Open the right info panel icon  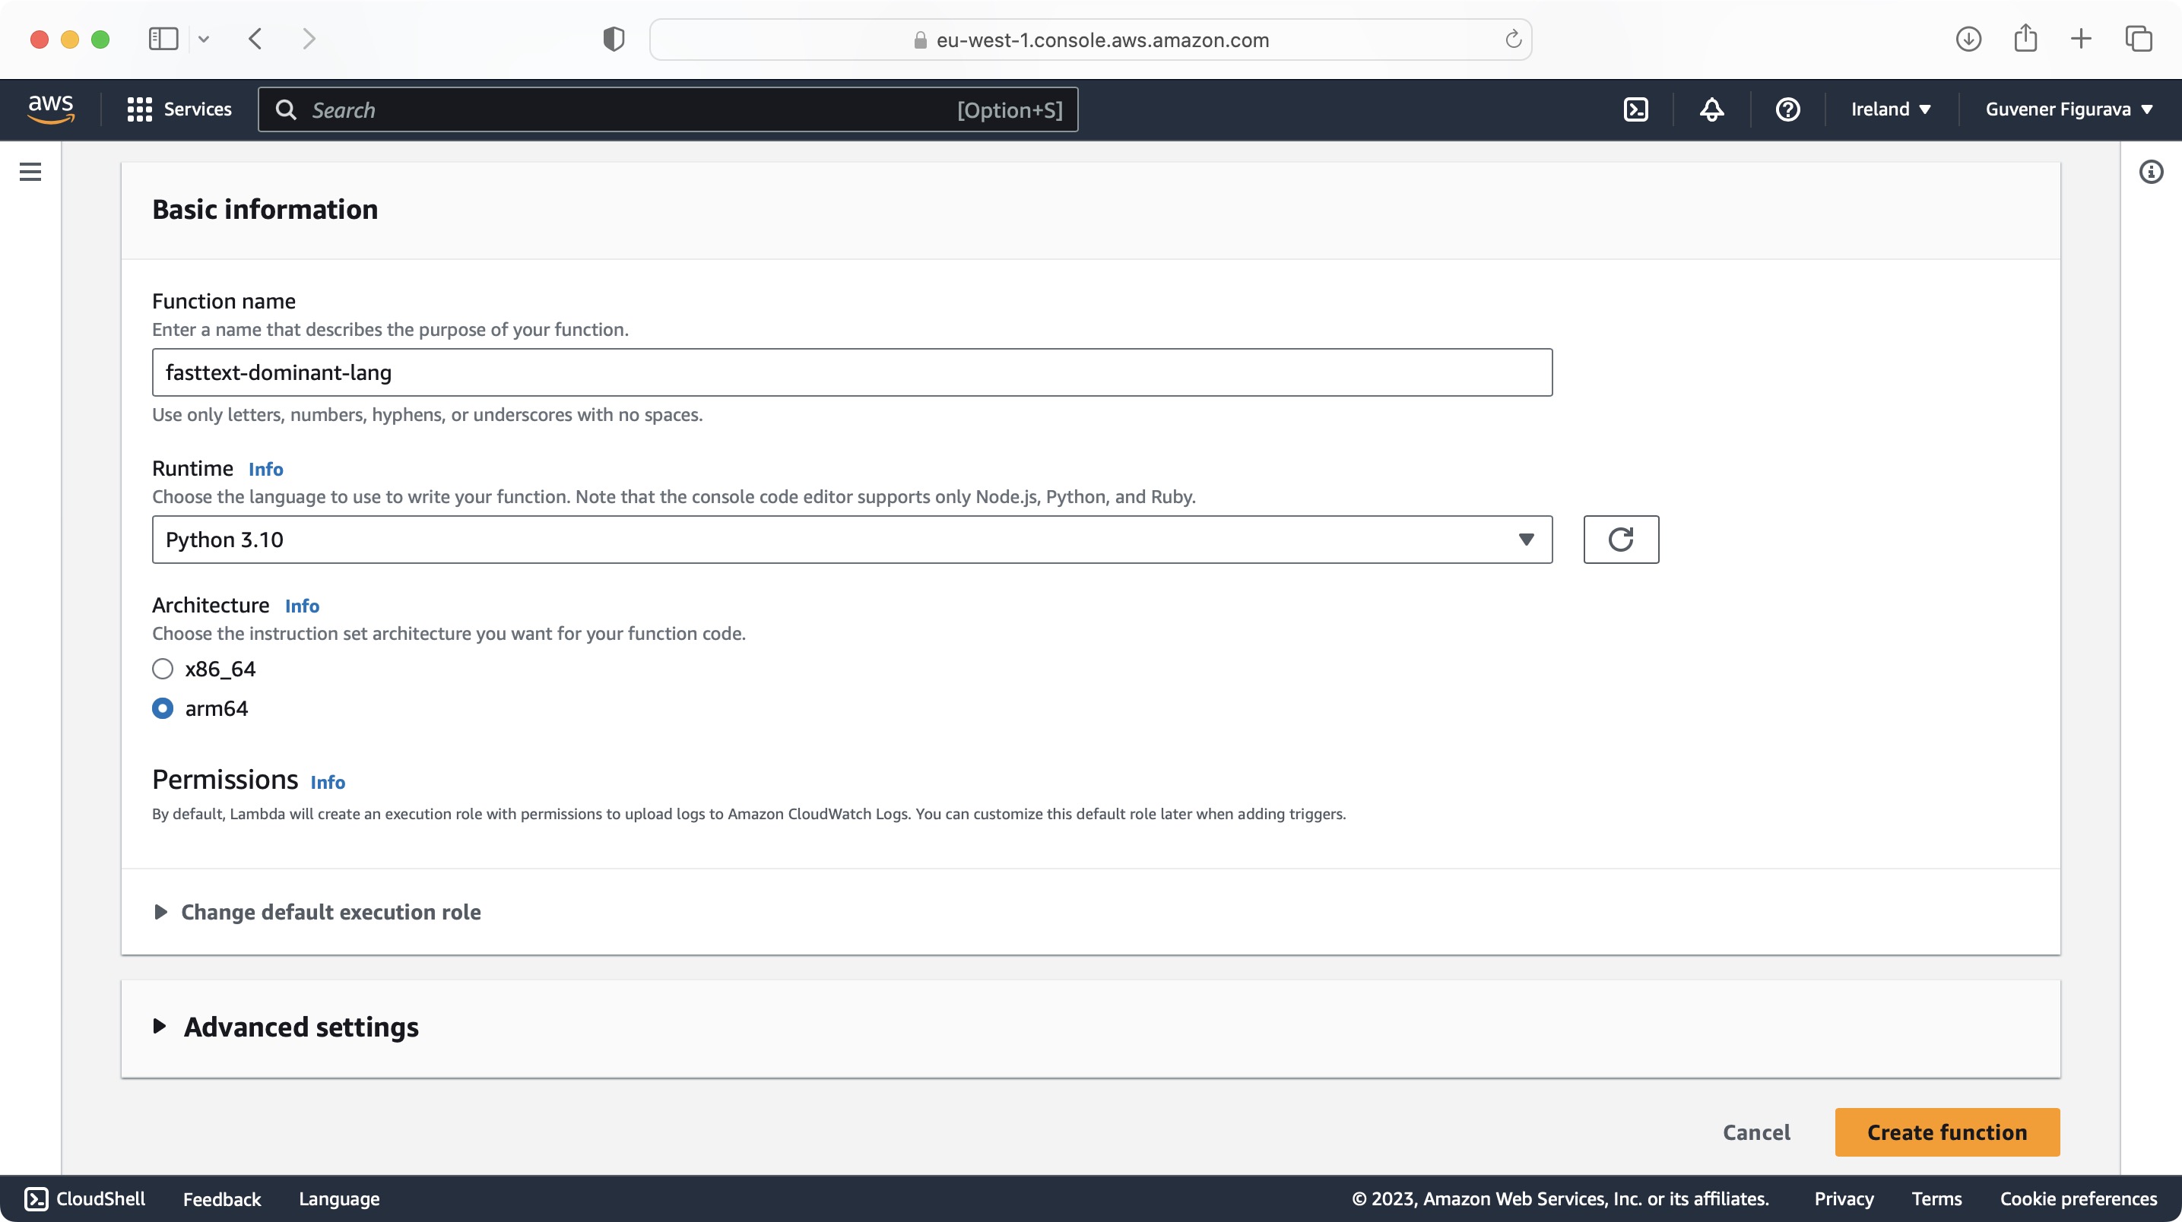(2151, 172)
